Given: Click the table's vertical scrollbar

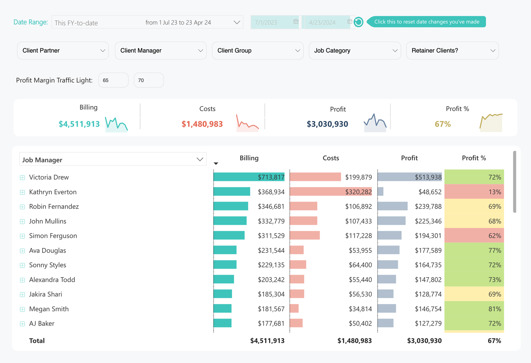Looking at the screenshot, I should pos(515,182).
